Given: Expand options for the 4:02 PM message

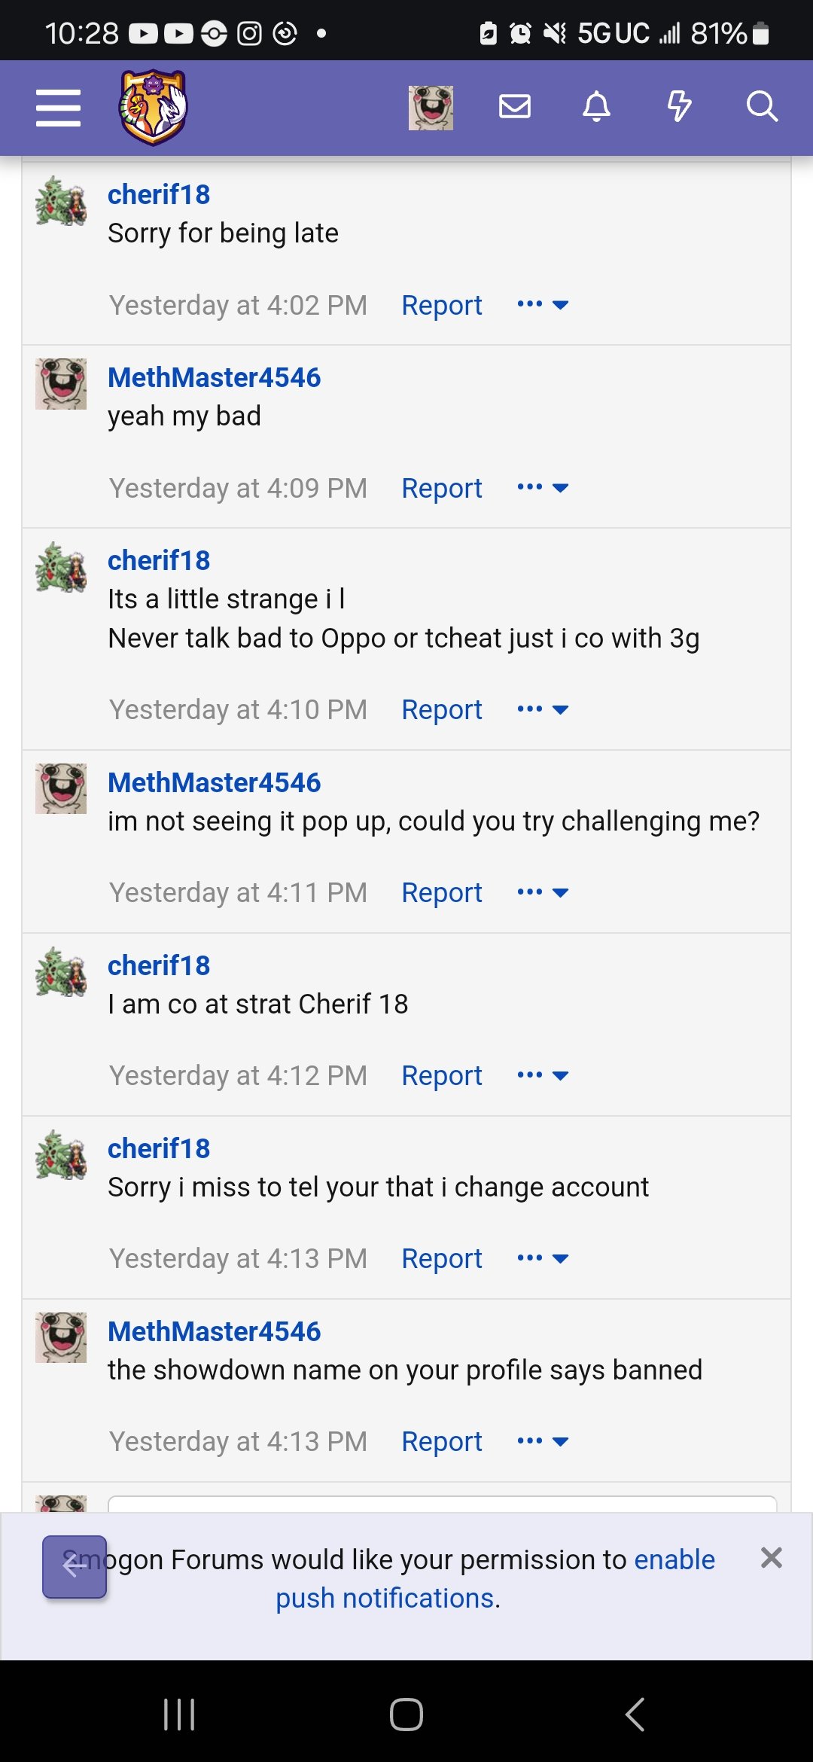Looking at the screenshot, I should 543,305.
